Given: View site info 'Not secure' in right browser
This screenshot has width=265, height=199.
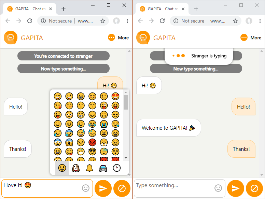Looking at the screenshot, I should (189, 21).
